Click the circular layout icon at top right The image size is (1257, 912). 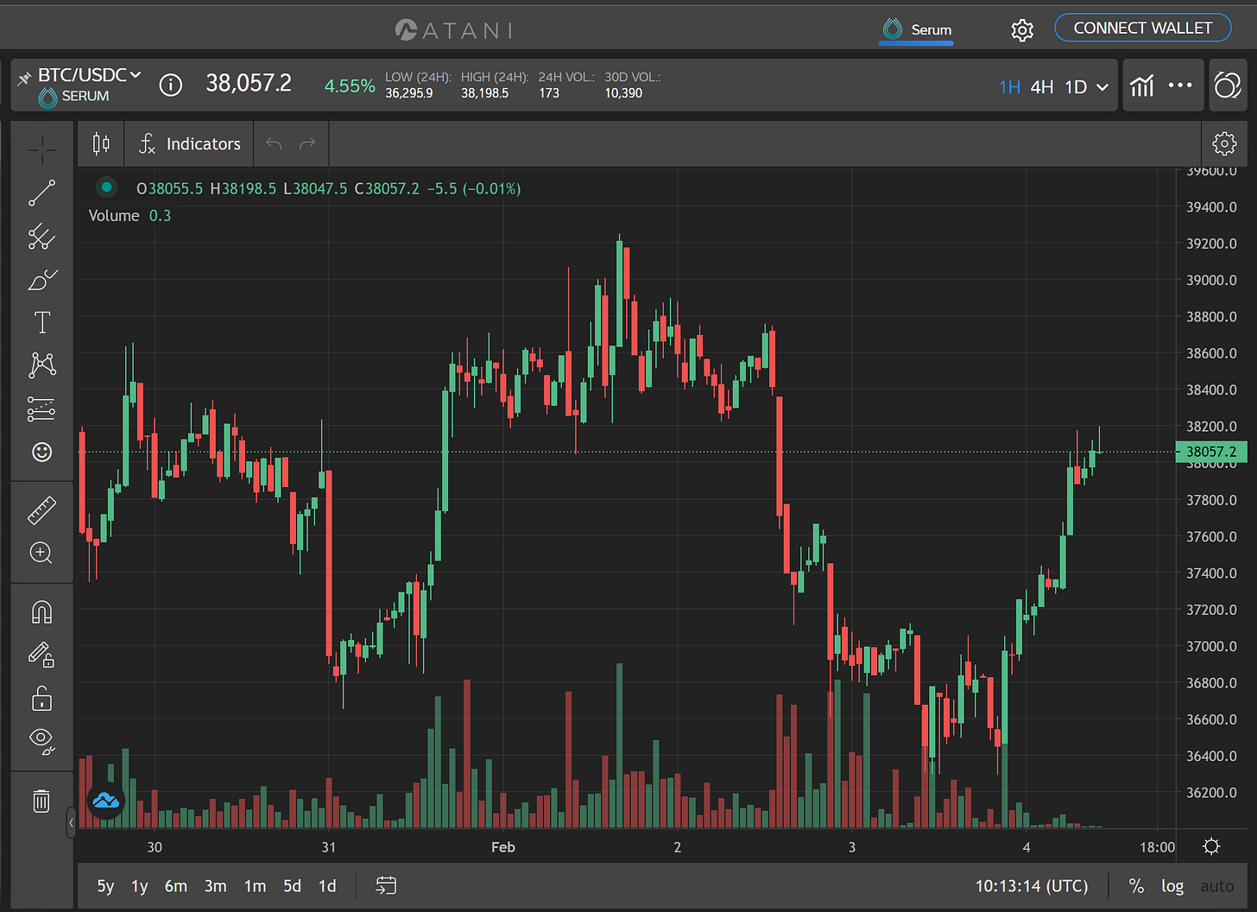pyautogui.click(x=1228, y=85)
